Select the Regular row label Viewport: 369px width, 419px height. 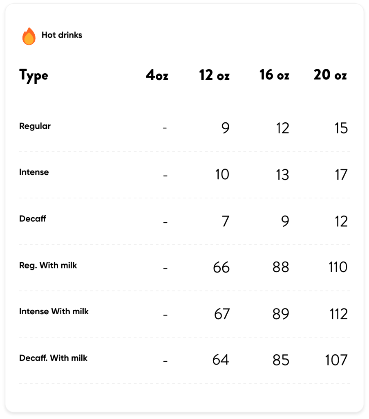coord(35,126)
